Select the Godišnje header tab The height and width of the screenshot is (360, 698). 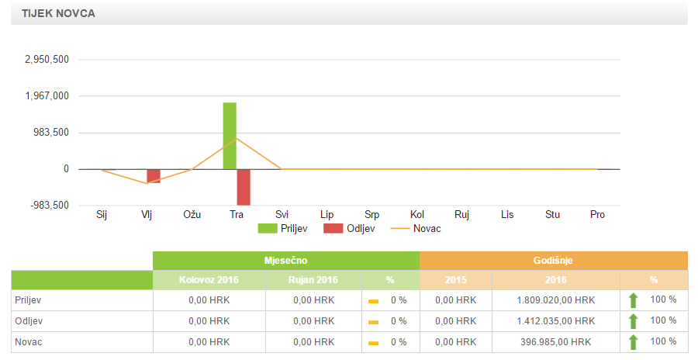point(554,260)
